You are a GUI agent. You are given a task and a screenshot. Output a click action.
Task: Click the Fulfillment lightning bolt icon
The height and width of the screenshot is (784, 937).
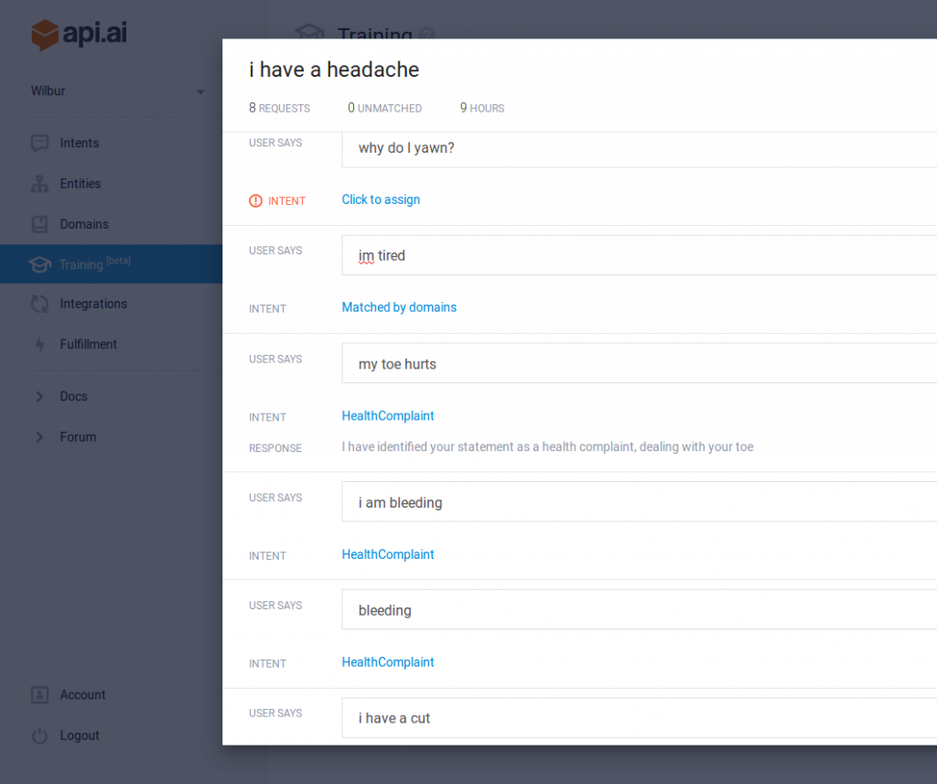coord(39,345)
